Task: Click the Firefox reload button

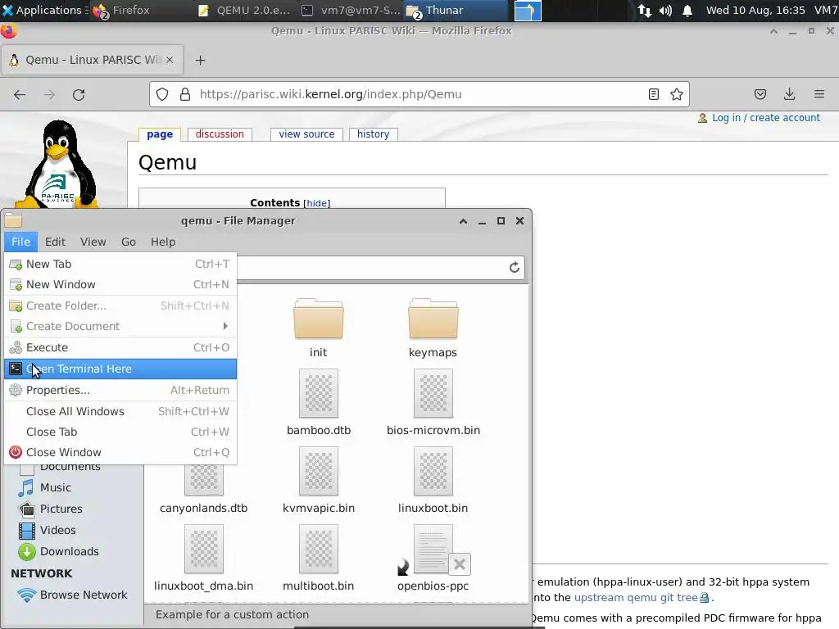Action: click(79, 95)
